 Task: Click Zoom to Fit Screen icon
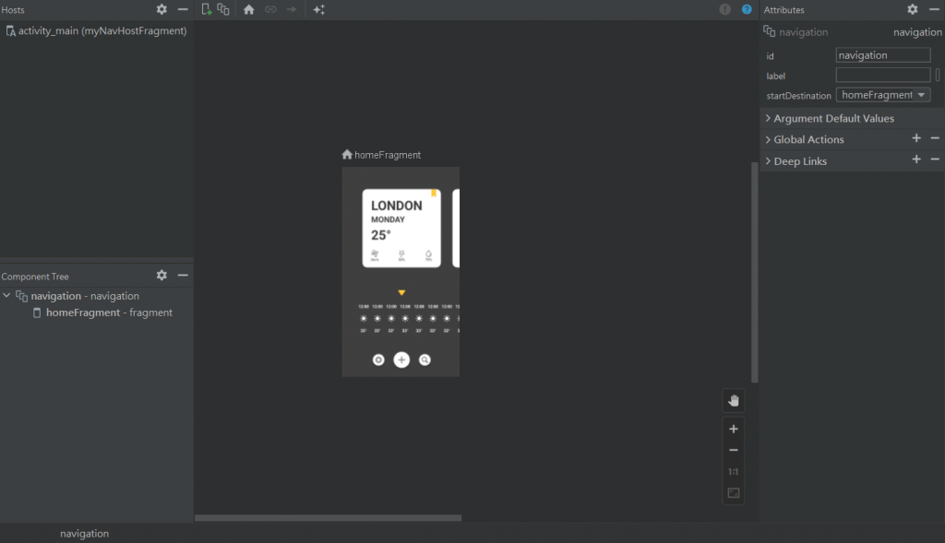[x=734, y=493]
